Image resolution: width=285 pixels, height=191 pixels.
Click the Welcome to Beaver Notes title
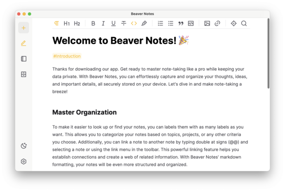(x=121, y=40)
